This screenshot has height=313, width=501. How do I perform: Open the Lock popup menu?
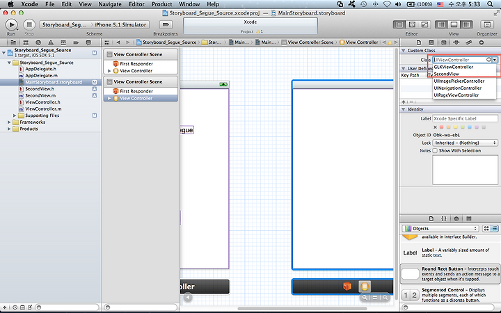click(465, 143)
